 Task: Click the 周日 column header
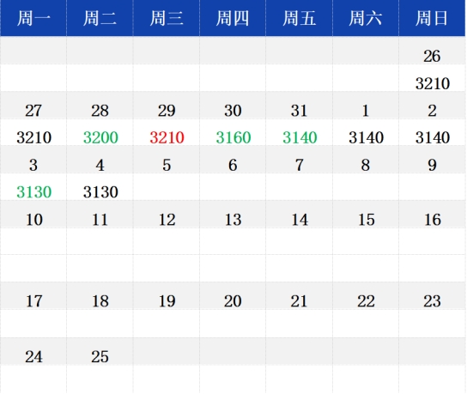click(x=432, y=18)
